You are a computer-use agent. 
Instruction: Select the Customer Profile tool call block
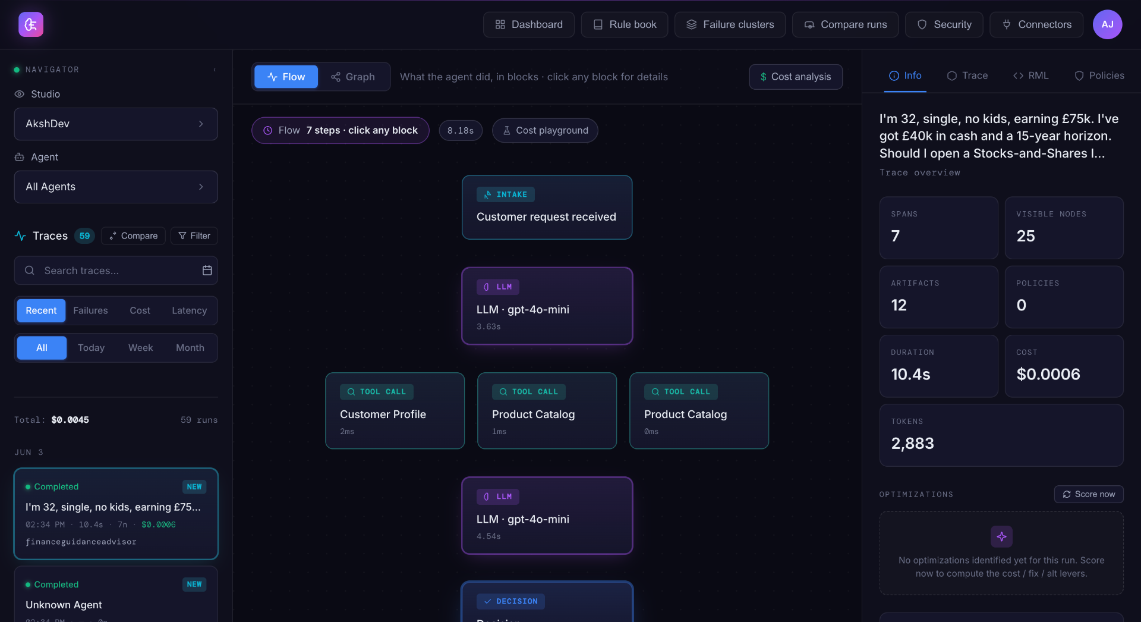(x=395, y=410)
